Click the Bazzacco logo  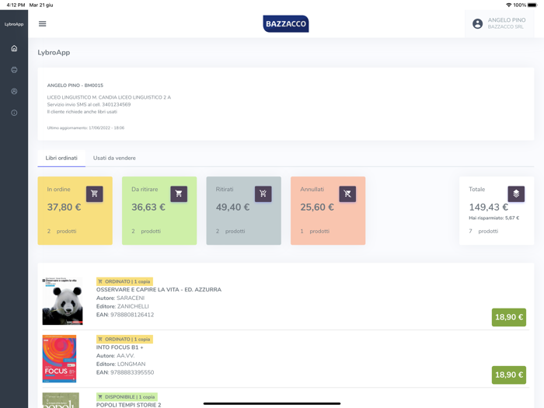(286, 23)
